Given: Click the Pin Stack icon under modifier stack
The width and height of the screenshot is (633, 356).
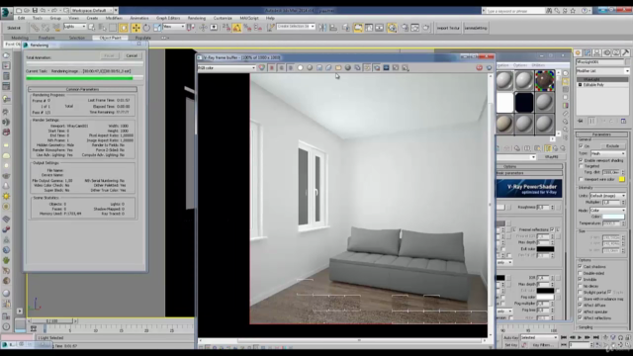Looking at the screenshot, I should 581,121.
